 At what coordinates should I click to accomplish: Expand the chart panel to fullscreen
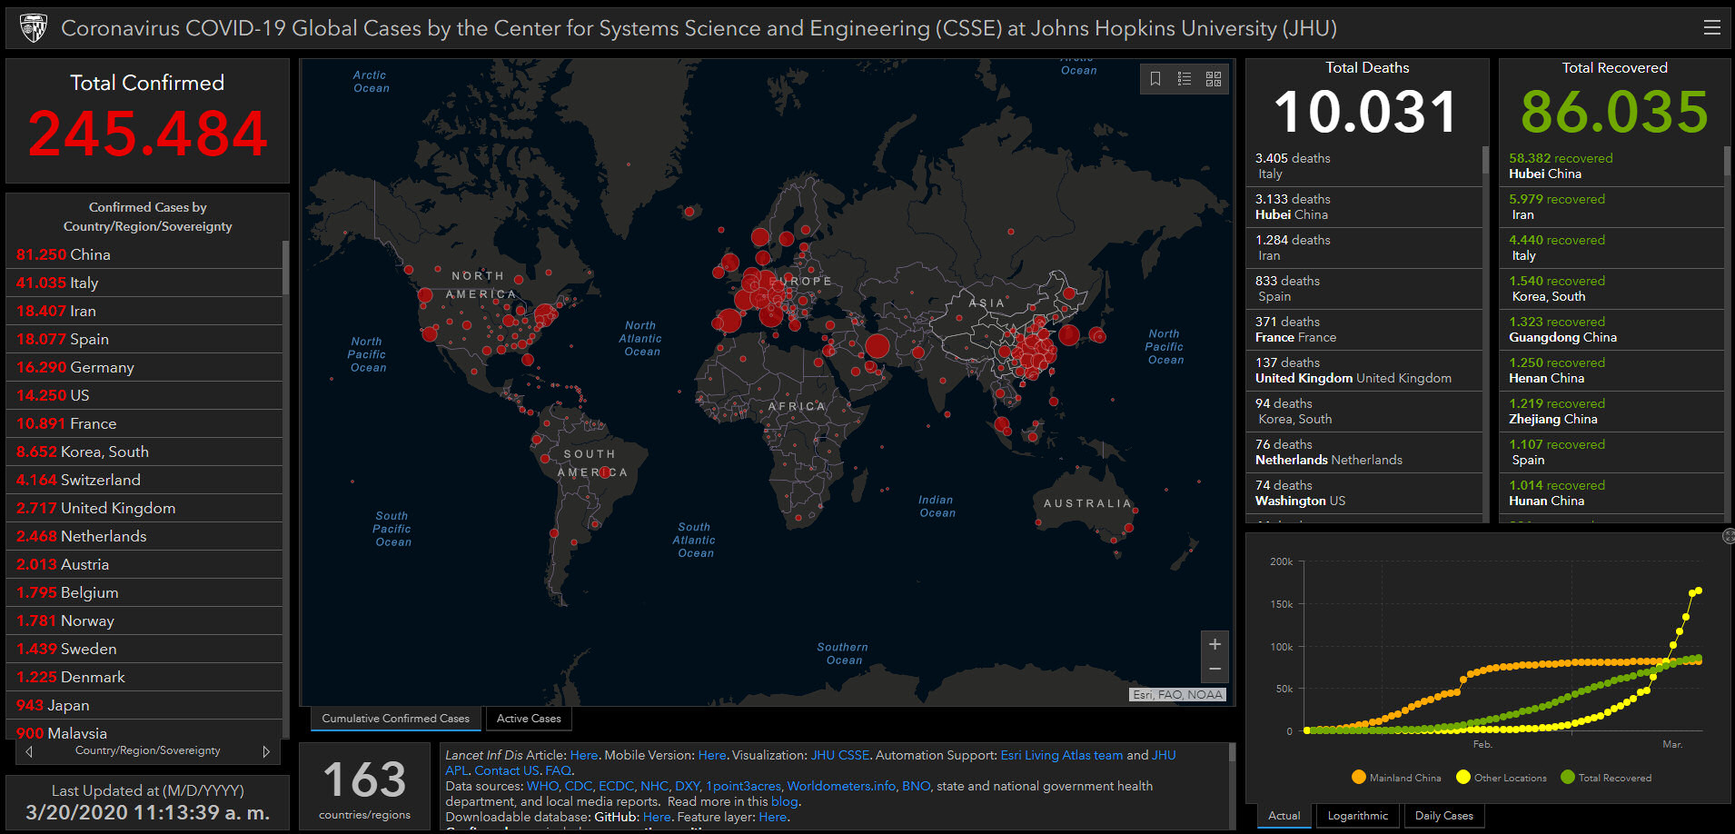click(1729, 537)
